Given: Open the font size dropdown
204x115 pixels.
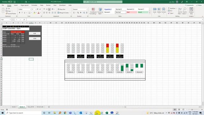Looking at the screenshot, I should click(35, 9).
